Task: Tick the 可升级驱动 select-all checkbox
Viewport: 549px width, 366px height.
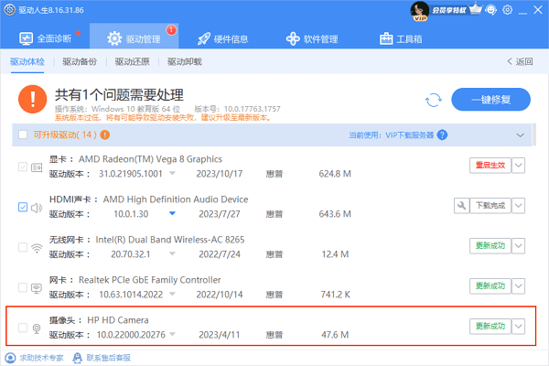Action: (x=23, y=135)
